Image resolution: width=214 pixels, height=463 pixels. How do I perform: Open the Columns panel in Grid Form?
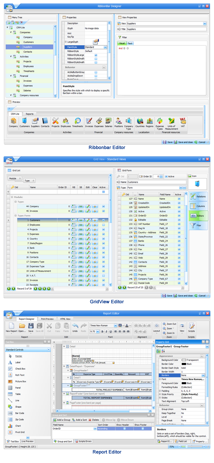pos(198,206)
